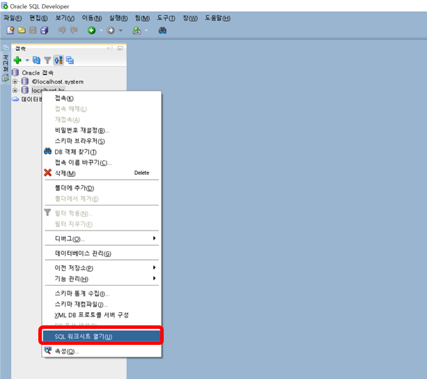Screen dimensions: 427x379
Task: Click the Open folder toolbar icon
Action: (x=22, y=30)
